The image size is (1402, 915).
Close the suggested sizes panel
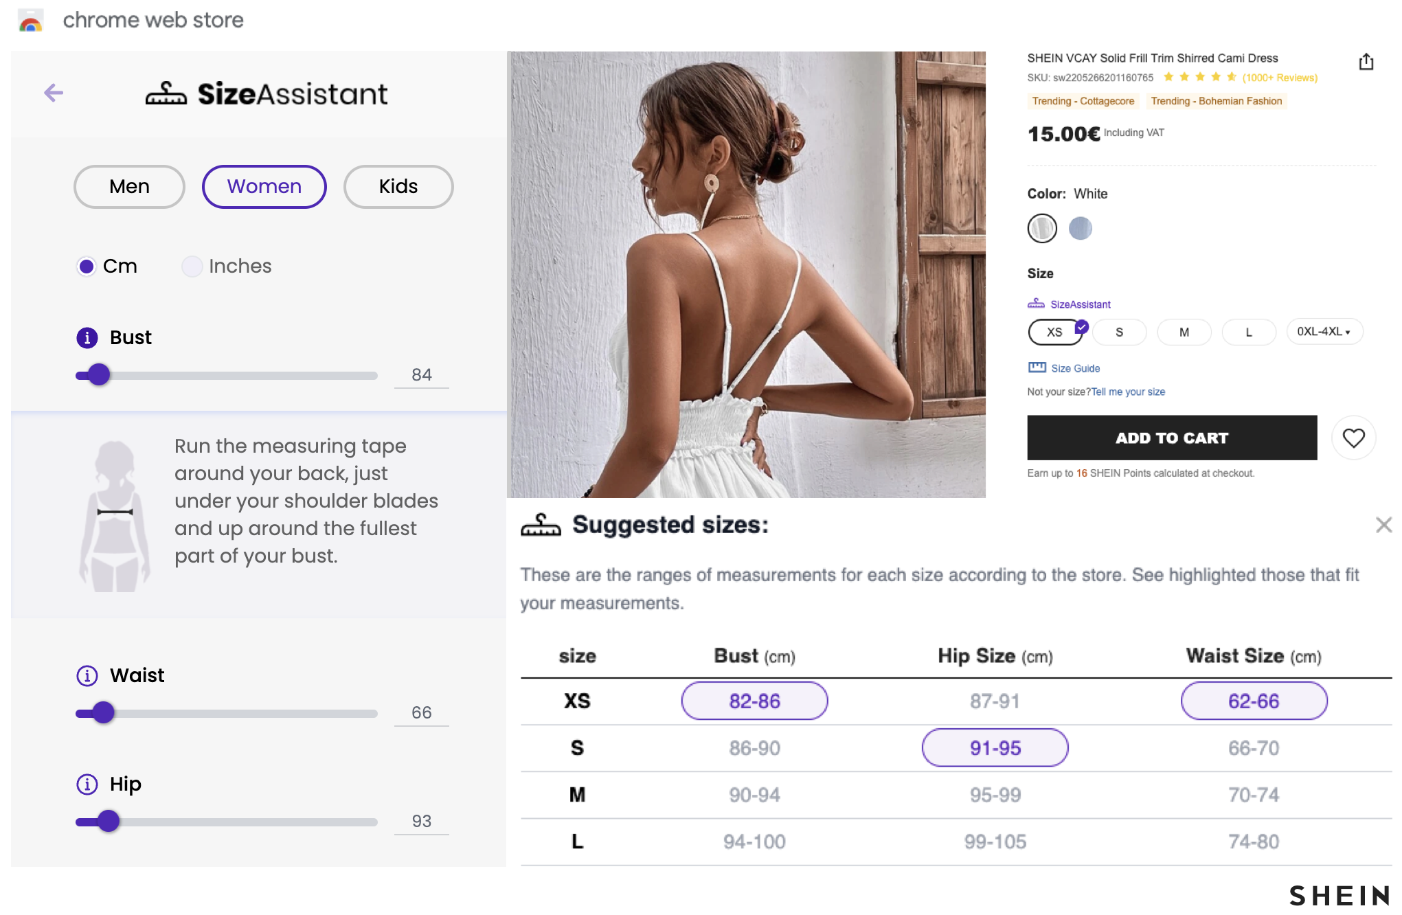pos(1381,526)
